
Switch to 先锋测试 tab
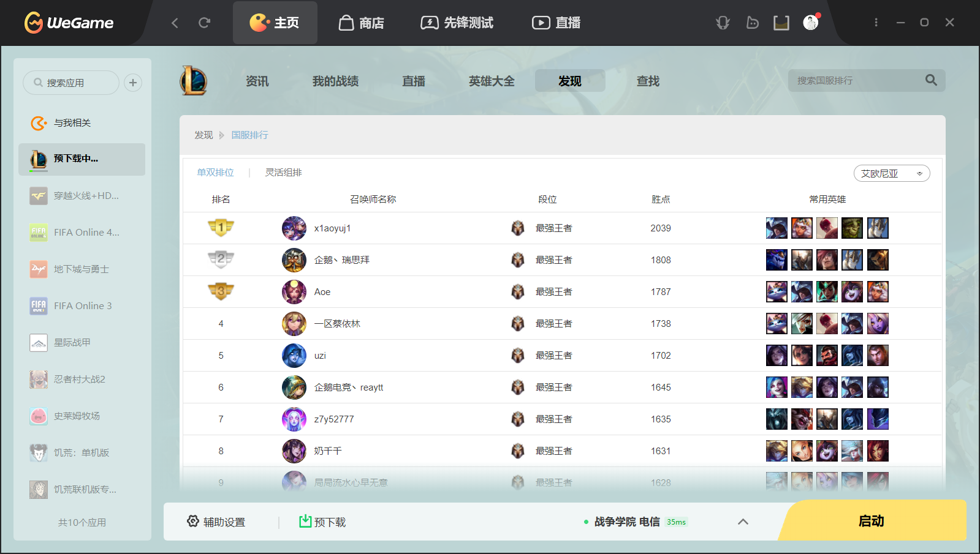(x=457, y=23)
